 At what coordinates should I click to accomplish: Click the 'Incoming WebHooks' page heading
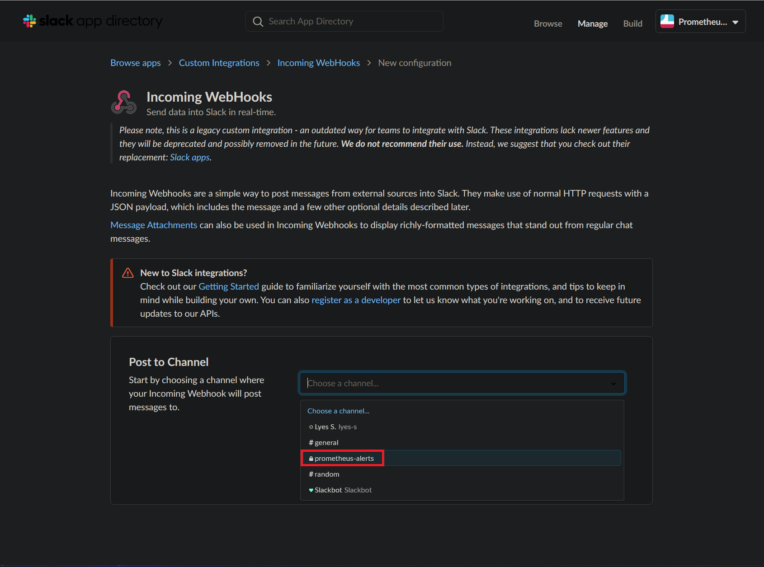tap(209, 97)
